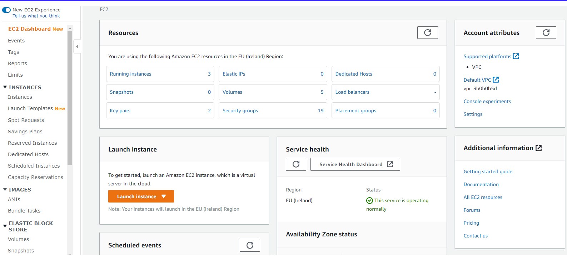
Task: Open Reports in the sidebar
Action: point(18,63)
